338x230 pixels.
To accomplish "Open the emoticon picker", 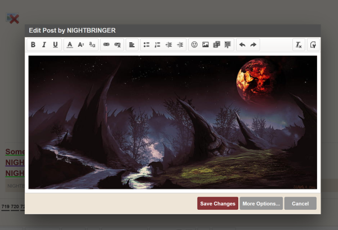I will pyautogui.click(x=194, y=45).
